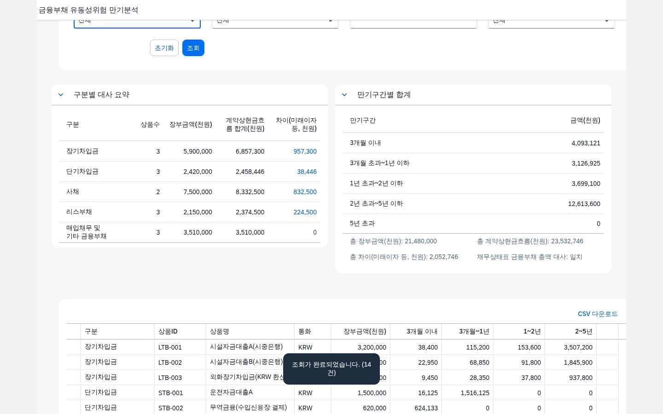Image resolution: width=663 pixels, height=414 pixels.
Task: Click the 구분 header in the detail table
Action: pyautogui.click(x=118, y=331)
